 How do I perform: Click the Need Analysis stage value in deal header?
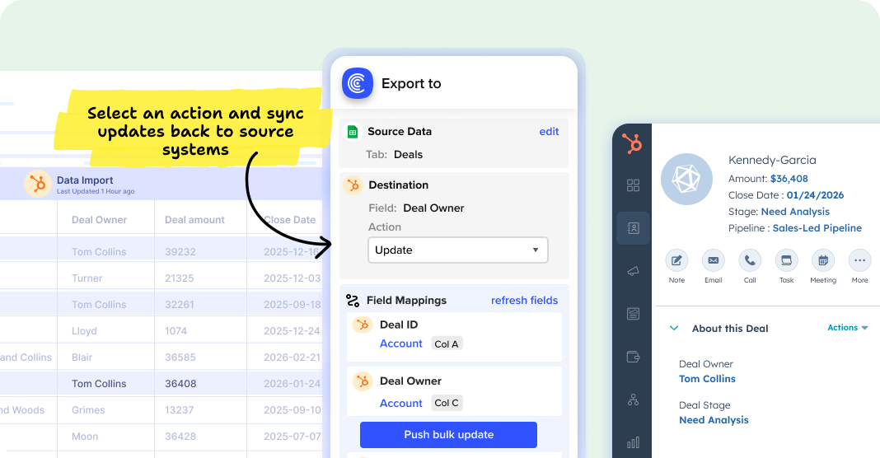click(x=795, y=212)
